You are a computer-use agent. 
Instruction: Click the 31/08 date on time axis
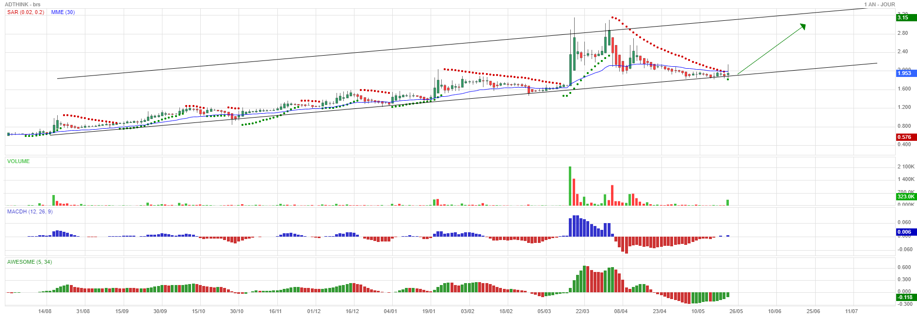click(x=83, y=311)
